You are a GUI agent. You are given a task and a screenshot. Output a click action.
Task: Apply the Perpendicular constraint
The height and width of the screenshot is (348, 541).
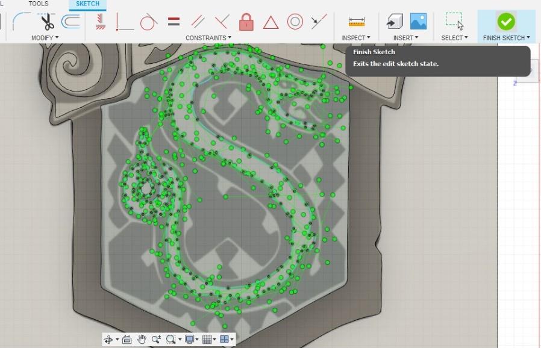coord(222,22)
